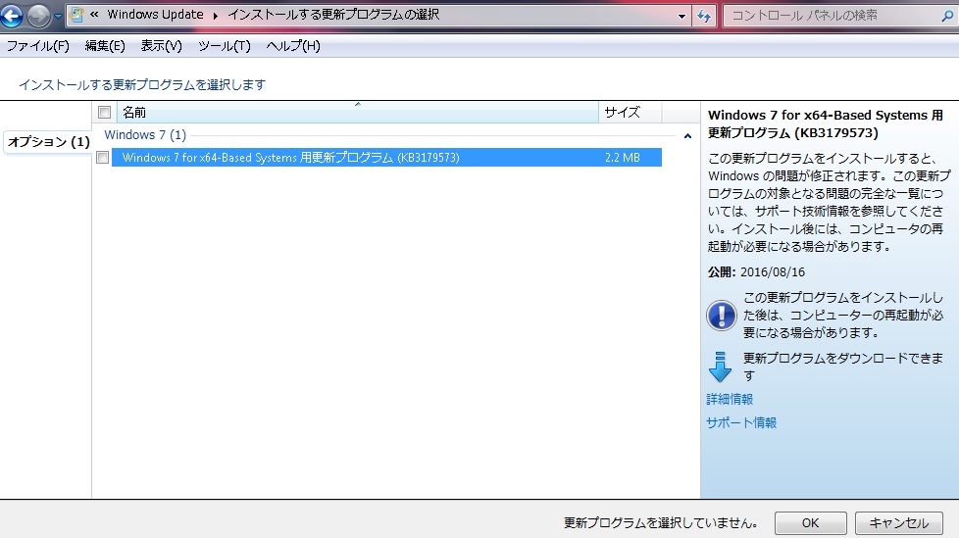This screenshot has width=959, height=538.
Task: Sort by the 名前 column header
Action: (x=357, y=113)
